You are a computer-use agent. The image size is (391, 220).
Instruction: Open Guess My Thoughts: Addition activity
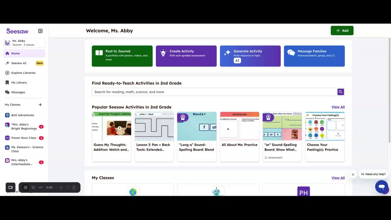pos(111,137)
